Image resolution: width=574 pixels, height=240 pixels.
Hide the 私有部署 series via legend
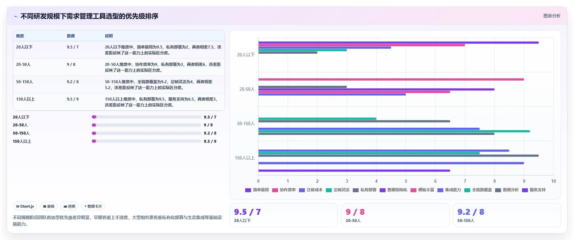(364, 190)
